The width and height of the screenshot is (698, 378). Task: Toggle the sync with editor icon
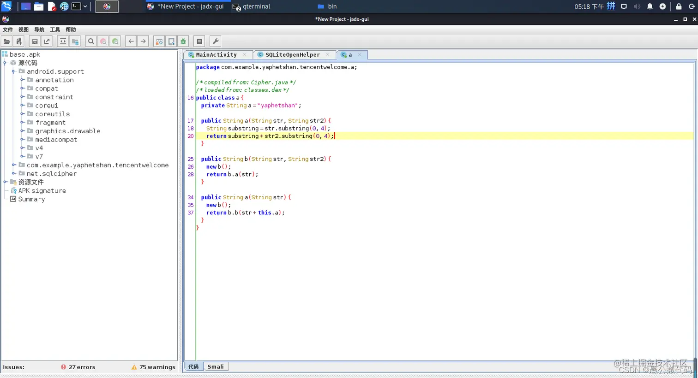(x=63, y=41)
